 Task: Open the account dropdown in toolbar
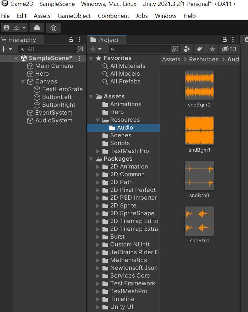tap(15, 28)
